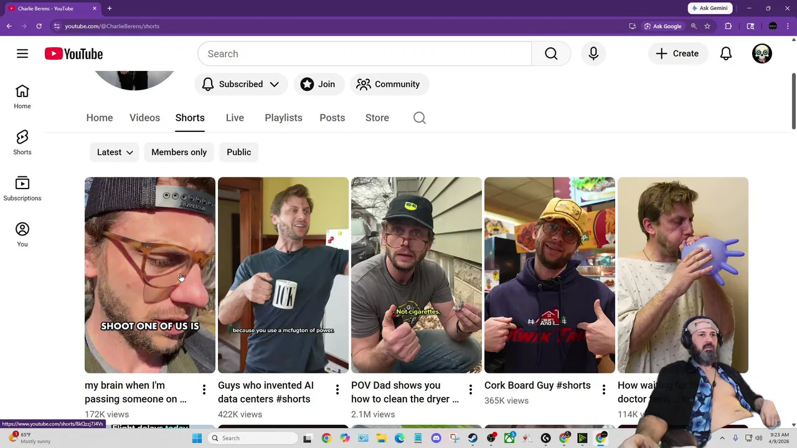Image resolution: width=797 pixels, height=448 pixels.
Task: Filter shorts by Public
Action: click(x=239, y=152)
